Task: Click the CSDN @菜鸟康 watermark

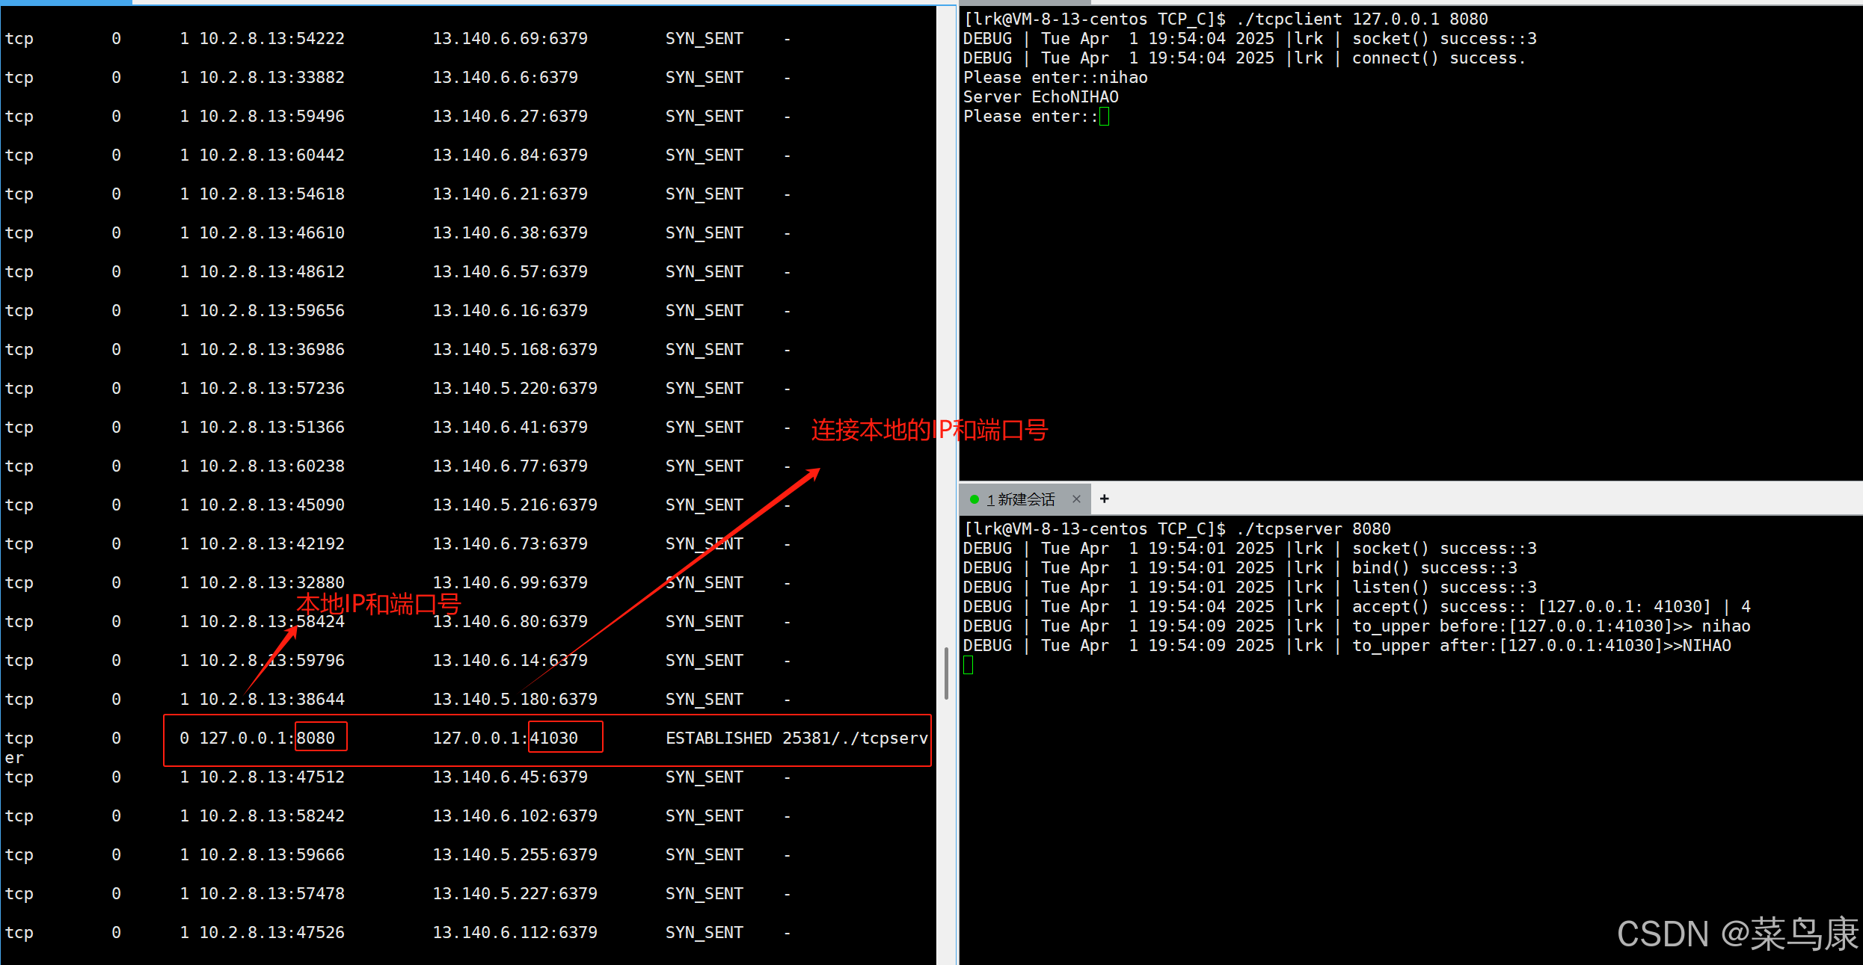Action: click(1737, 934)
